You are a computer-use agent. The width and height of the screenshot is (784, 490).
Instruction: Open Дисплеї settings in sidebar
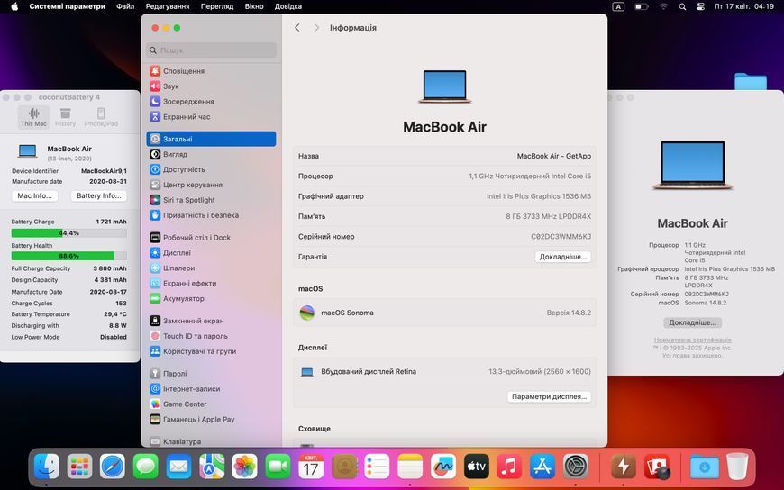click(211, 252)
